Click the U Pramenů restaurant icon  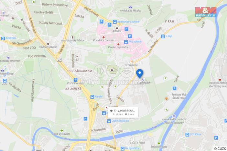(x=132, y=62)
